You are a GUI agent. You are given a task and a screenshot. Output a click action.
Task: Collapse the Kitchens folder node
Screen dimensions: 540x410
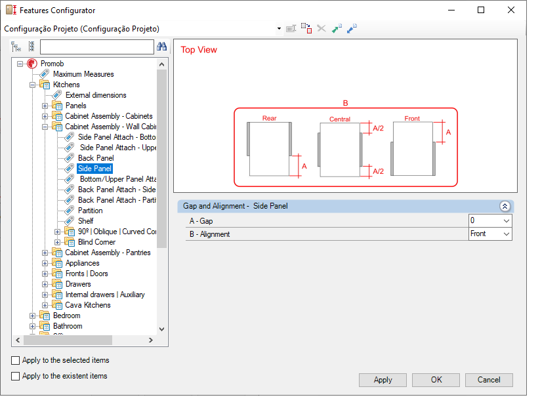(32, 85)
